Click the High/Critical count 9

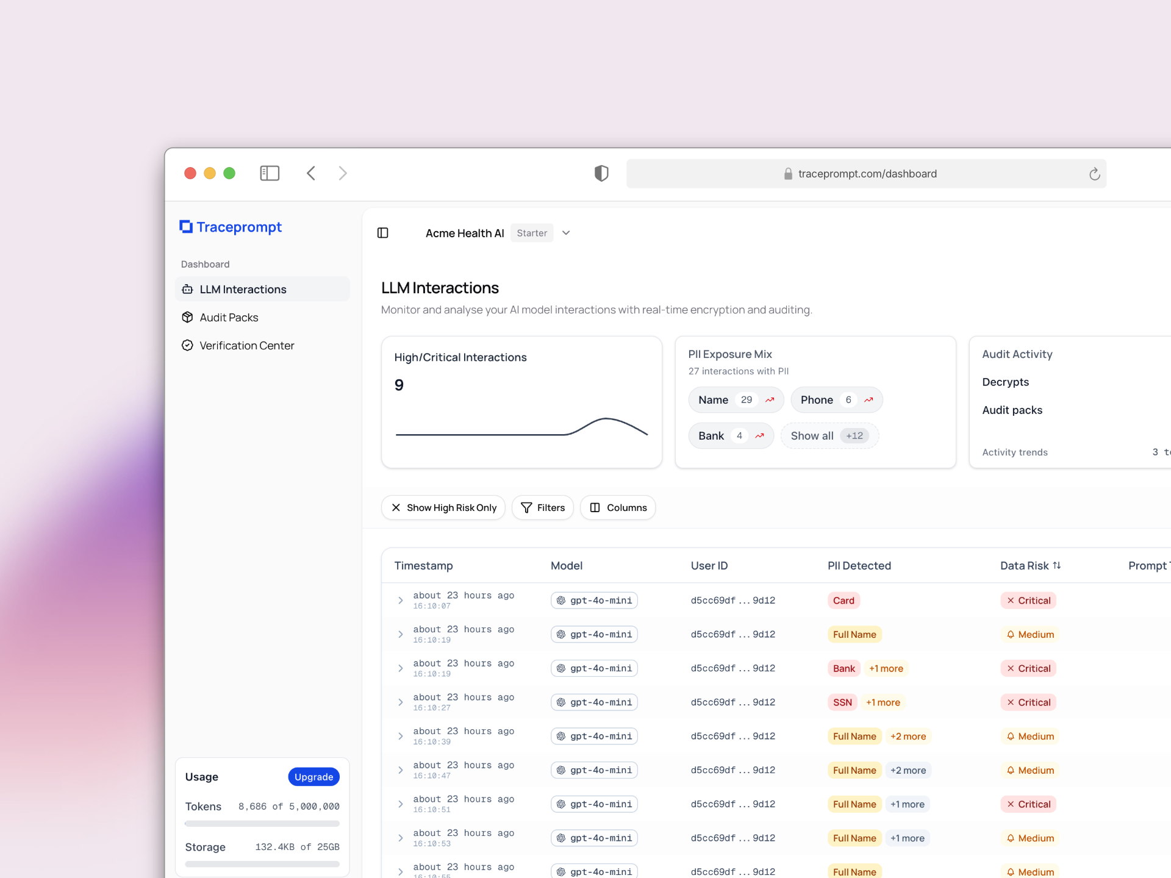(399, 385)
